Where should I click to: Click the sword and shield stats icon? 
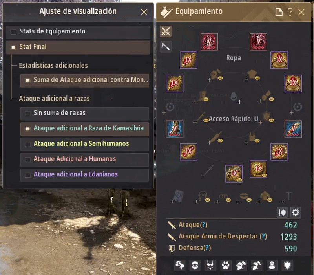282,213
